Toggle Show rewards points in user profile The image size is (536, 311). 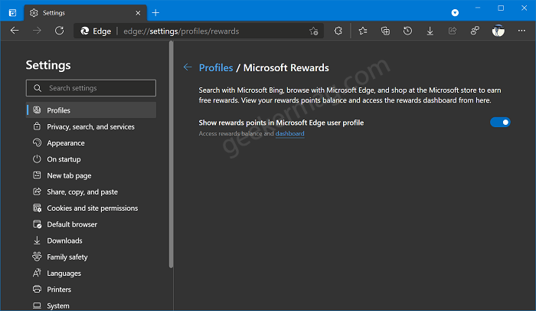pyautogui.click(x=500, y=122)
